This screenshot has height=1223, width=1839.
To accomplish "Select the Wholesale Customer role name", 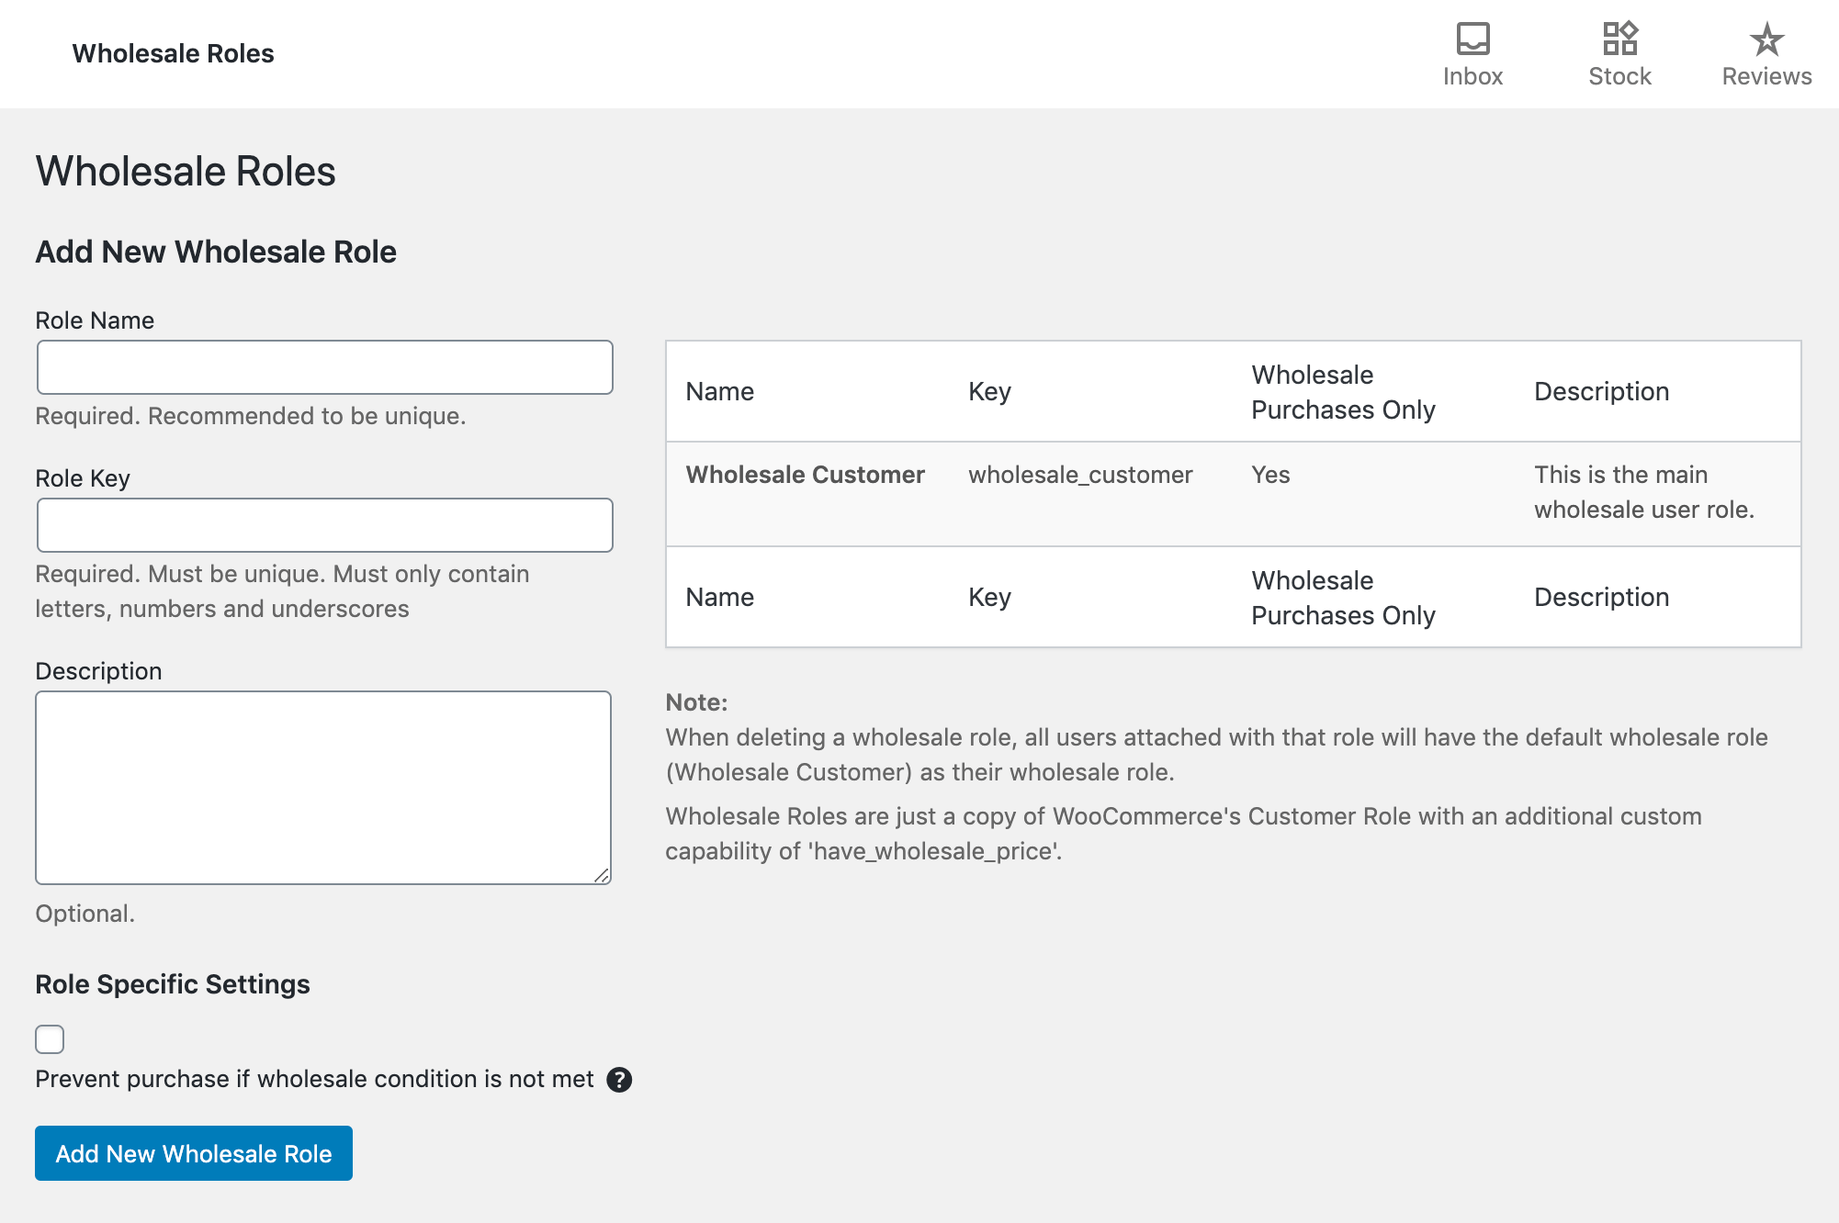I will pos(805,475).
